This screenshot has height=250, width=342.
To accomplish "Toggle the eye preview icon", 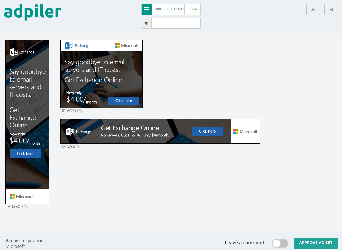I will tap(146, 23).
